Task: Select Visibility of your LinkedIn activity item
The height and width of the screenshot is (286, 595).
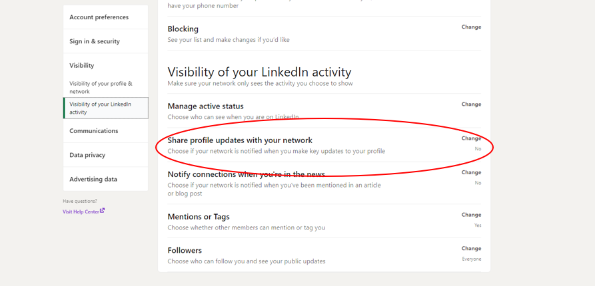Action: (105, 108)
